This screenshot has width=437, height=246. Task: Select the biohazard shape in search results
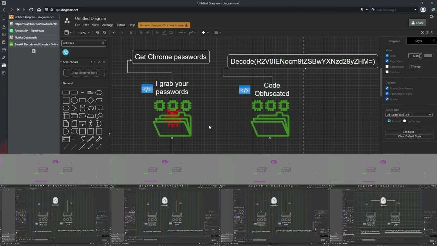pyautogui.click(x=66, y=52)
